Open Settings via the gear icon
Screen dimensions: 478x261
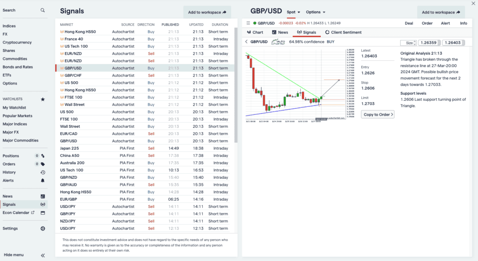tap(43, 228)
